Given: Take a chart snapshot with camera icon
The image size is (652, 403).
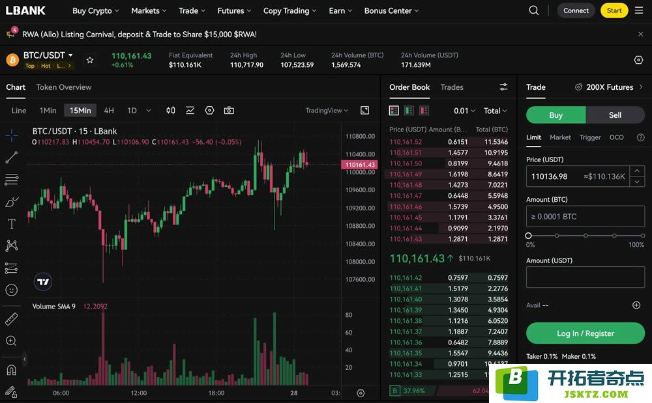Looking at the screenshot, I should (229, 111).
